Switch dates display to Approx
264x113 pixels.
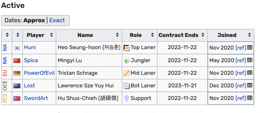coord(34,20)
